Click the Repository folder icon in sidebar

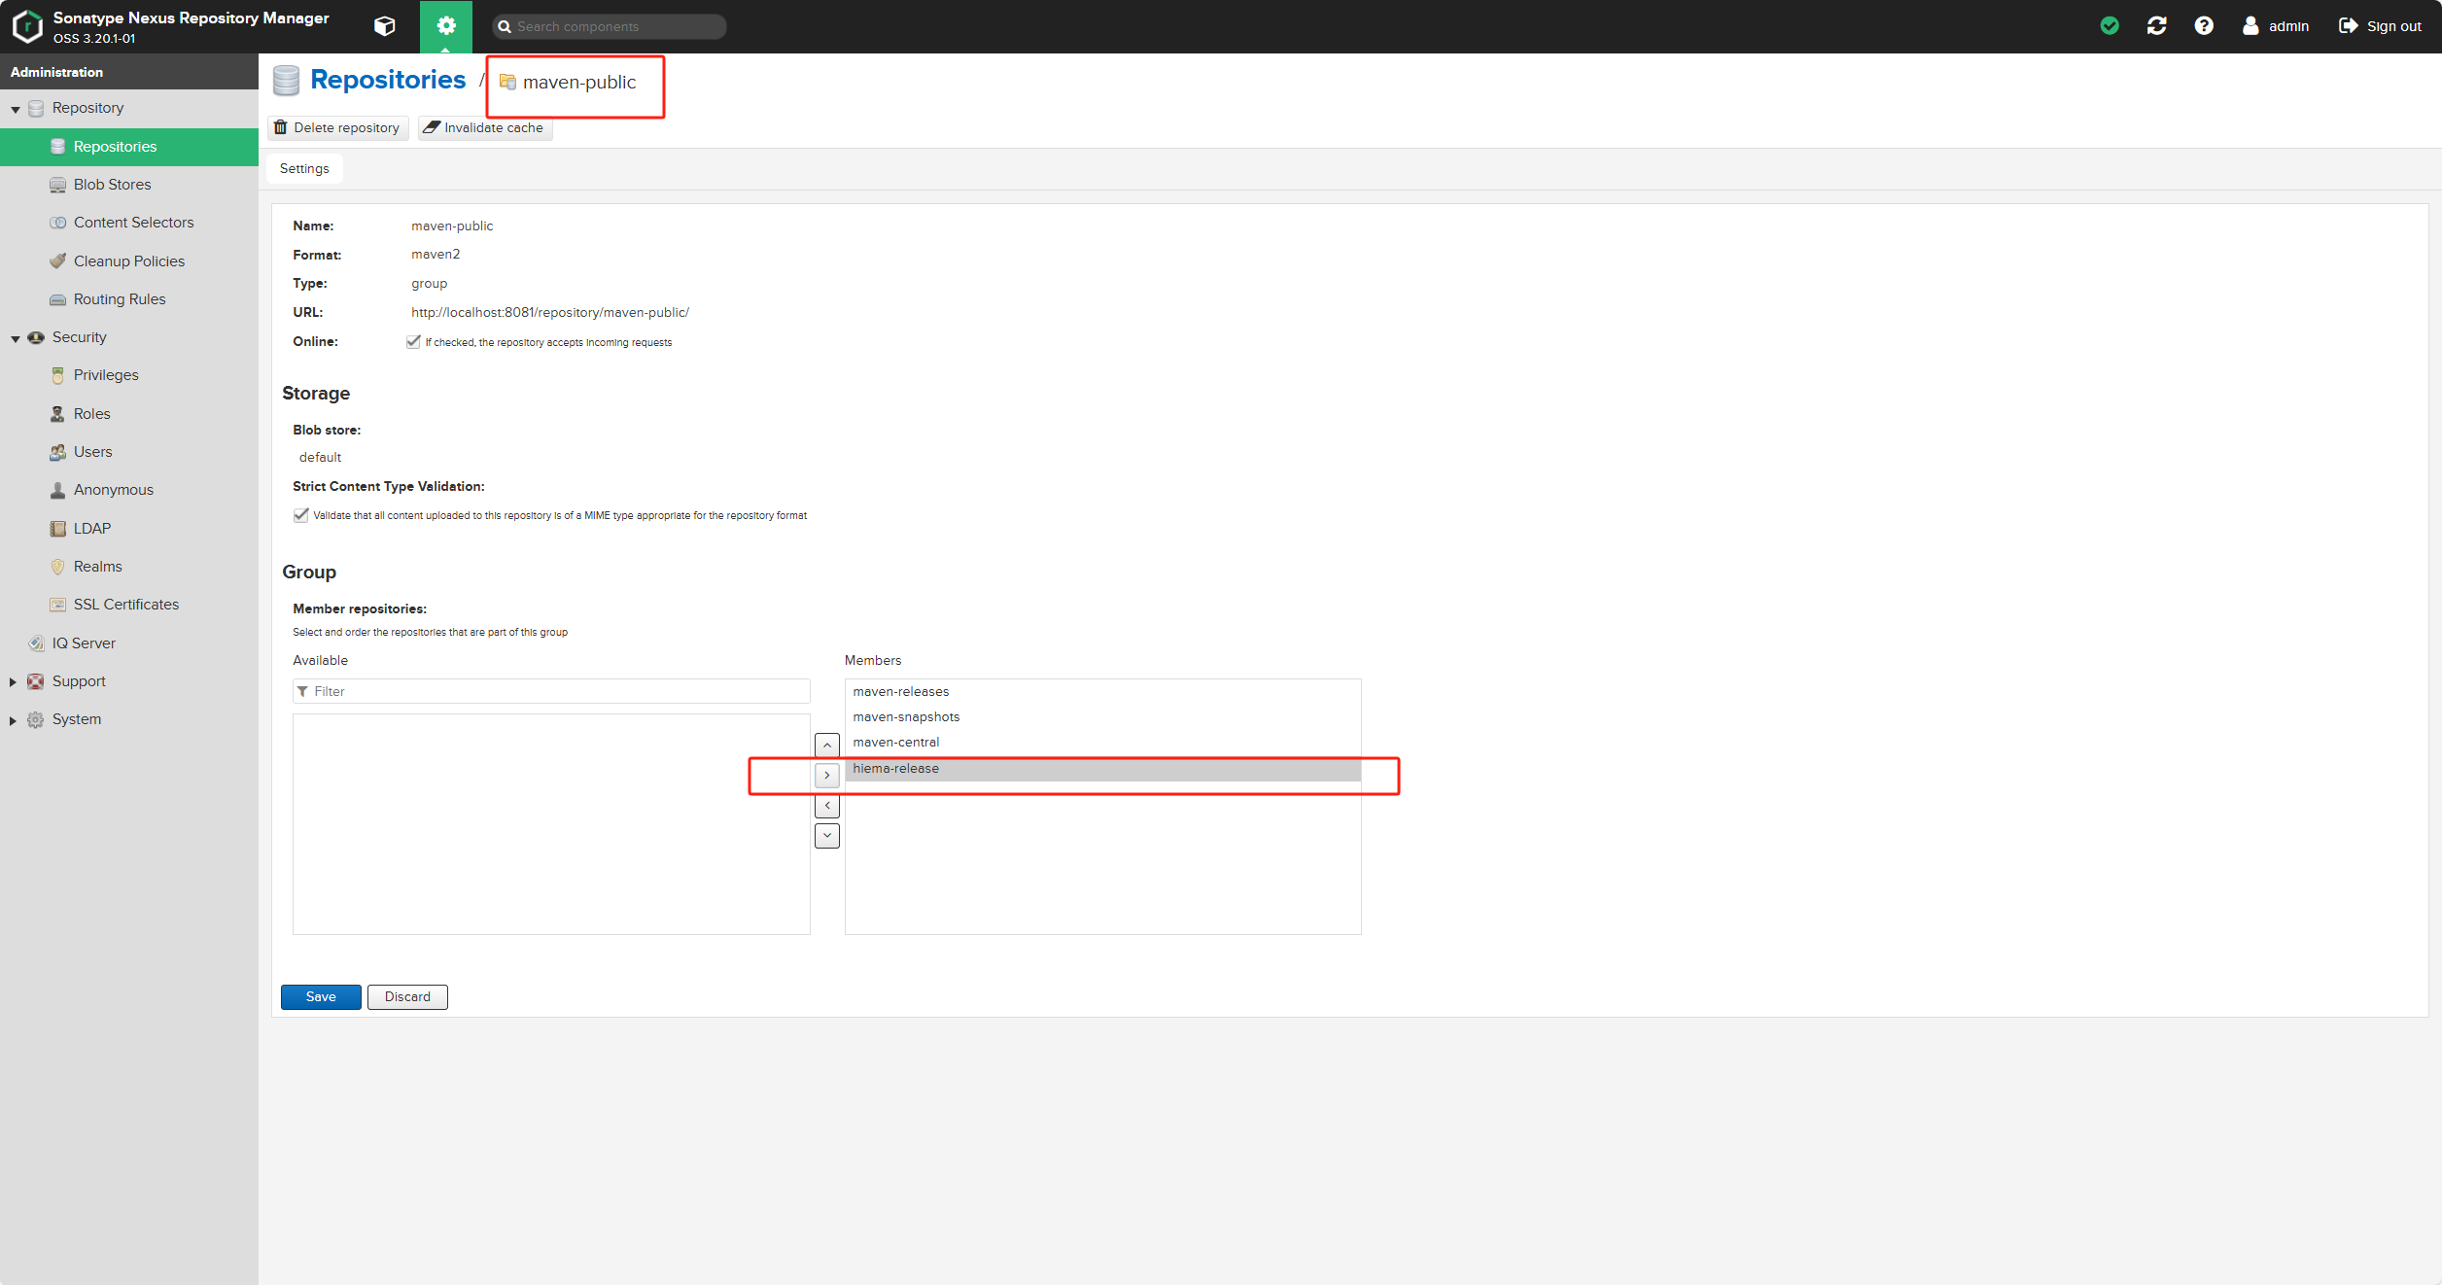coord(36,108)
